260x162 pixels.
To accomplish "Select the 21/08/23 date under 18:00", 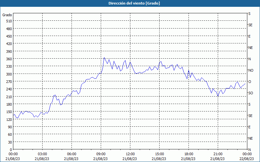I will click(x=188, y=159).
